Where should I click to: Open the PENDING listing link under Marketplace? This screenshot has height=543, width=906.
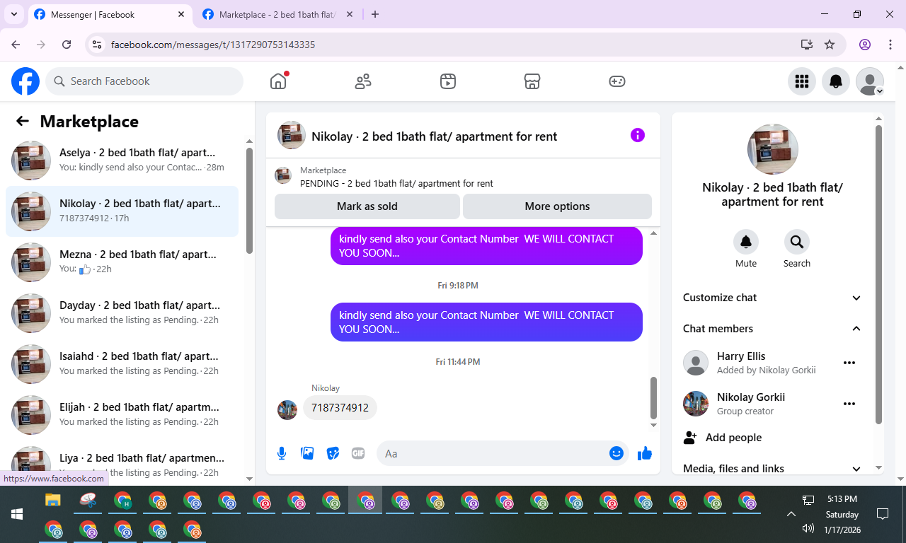(396, 183)
